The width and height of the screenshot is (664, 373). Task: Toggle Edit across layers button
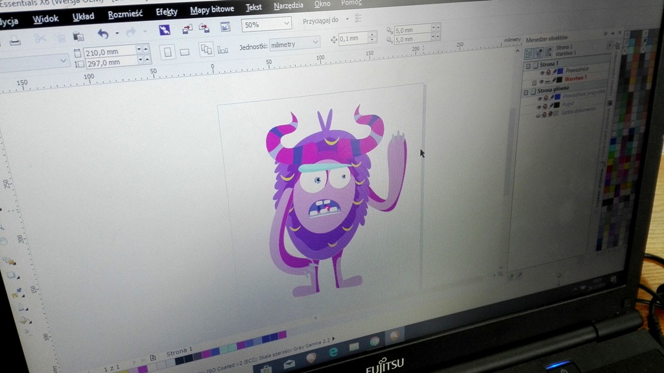[x=539, y=53]
